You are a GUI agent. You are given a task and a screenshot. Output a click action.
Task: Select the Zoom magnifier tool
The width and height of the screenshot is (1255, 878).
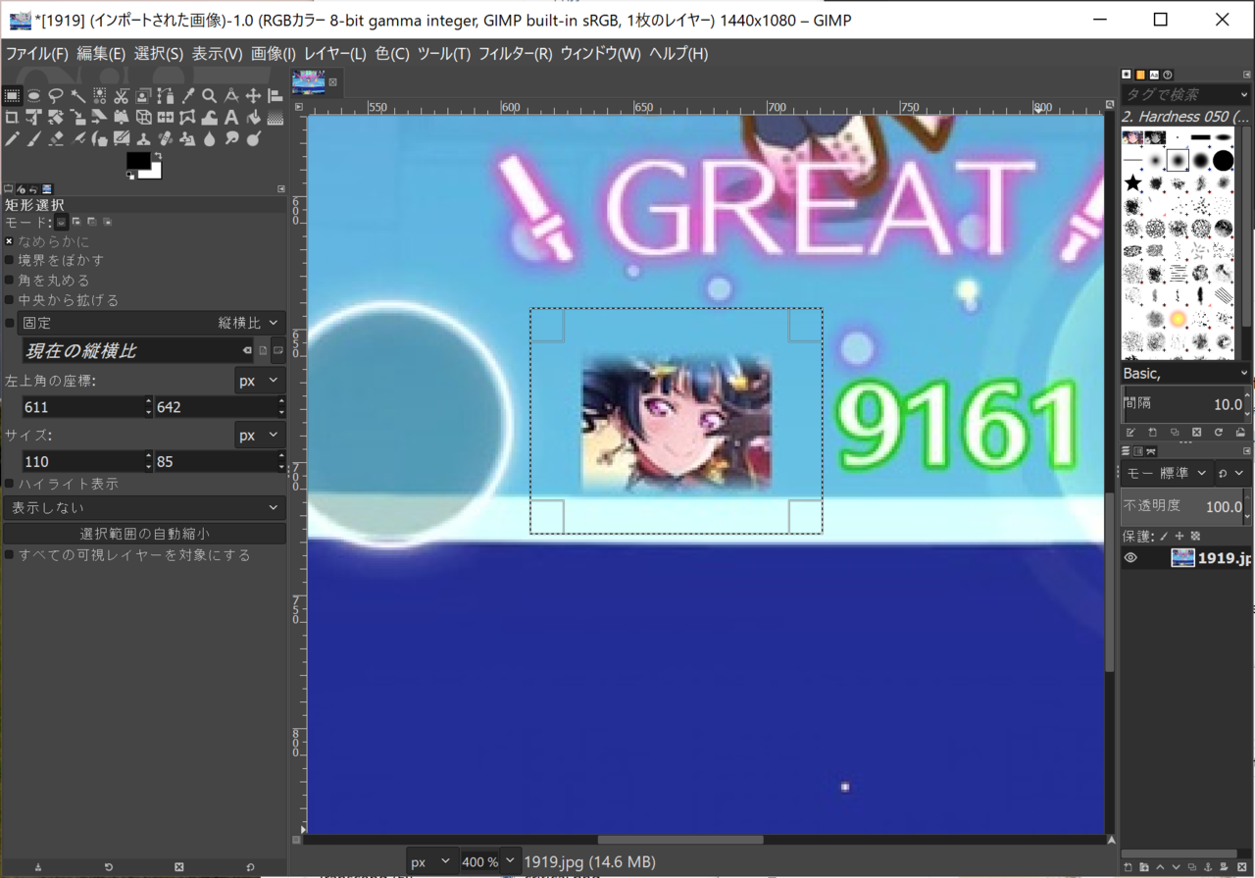tap(210, 95)
